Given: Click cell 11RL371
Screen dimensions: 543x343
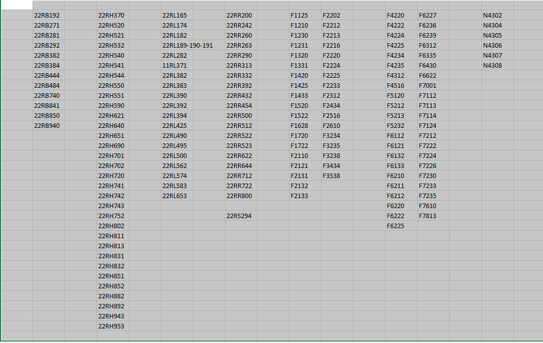Looking at the screenshot, I should pyautogui.click(x=174, y=66).
